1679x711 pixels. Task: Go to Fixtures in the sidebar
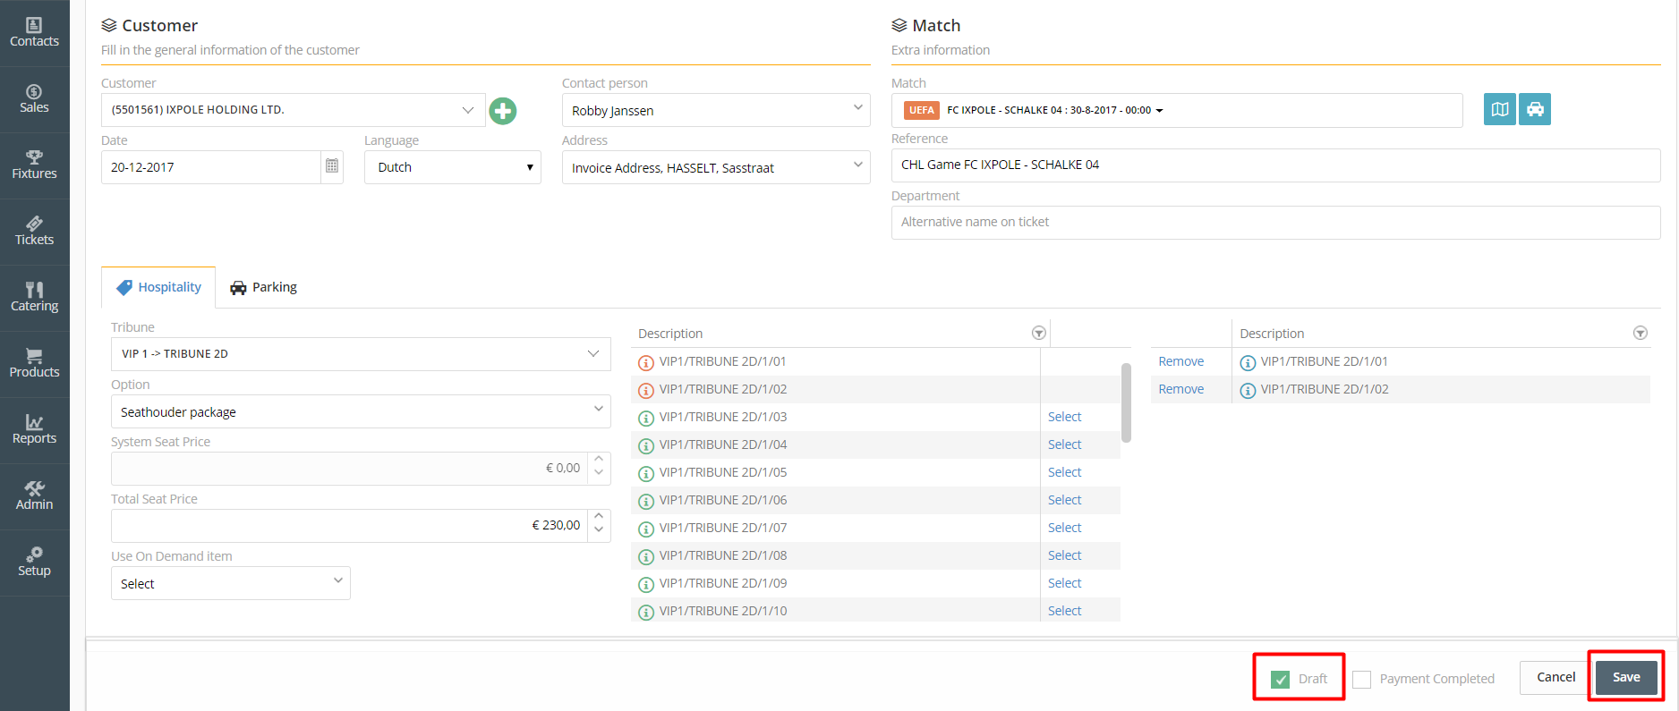tap(34, 165)
